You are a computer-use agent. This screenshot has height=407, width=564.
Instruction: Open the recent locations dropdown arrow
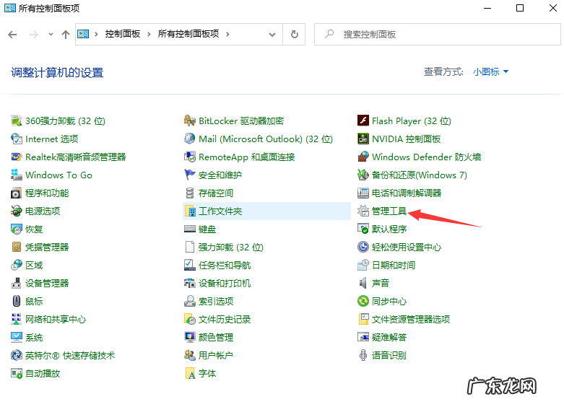tap(51, 34)
